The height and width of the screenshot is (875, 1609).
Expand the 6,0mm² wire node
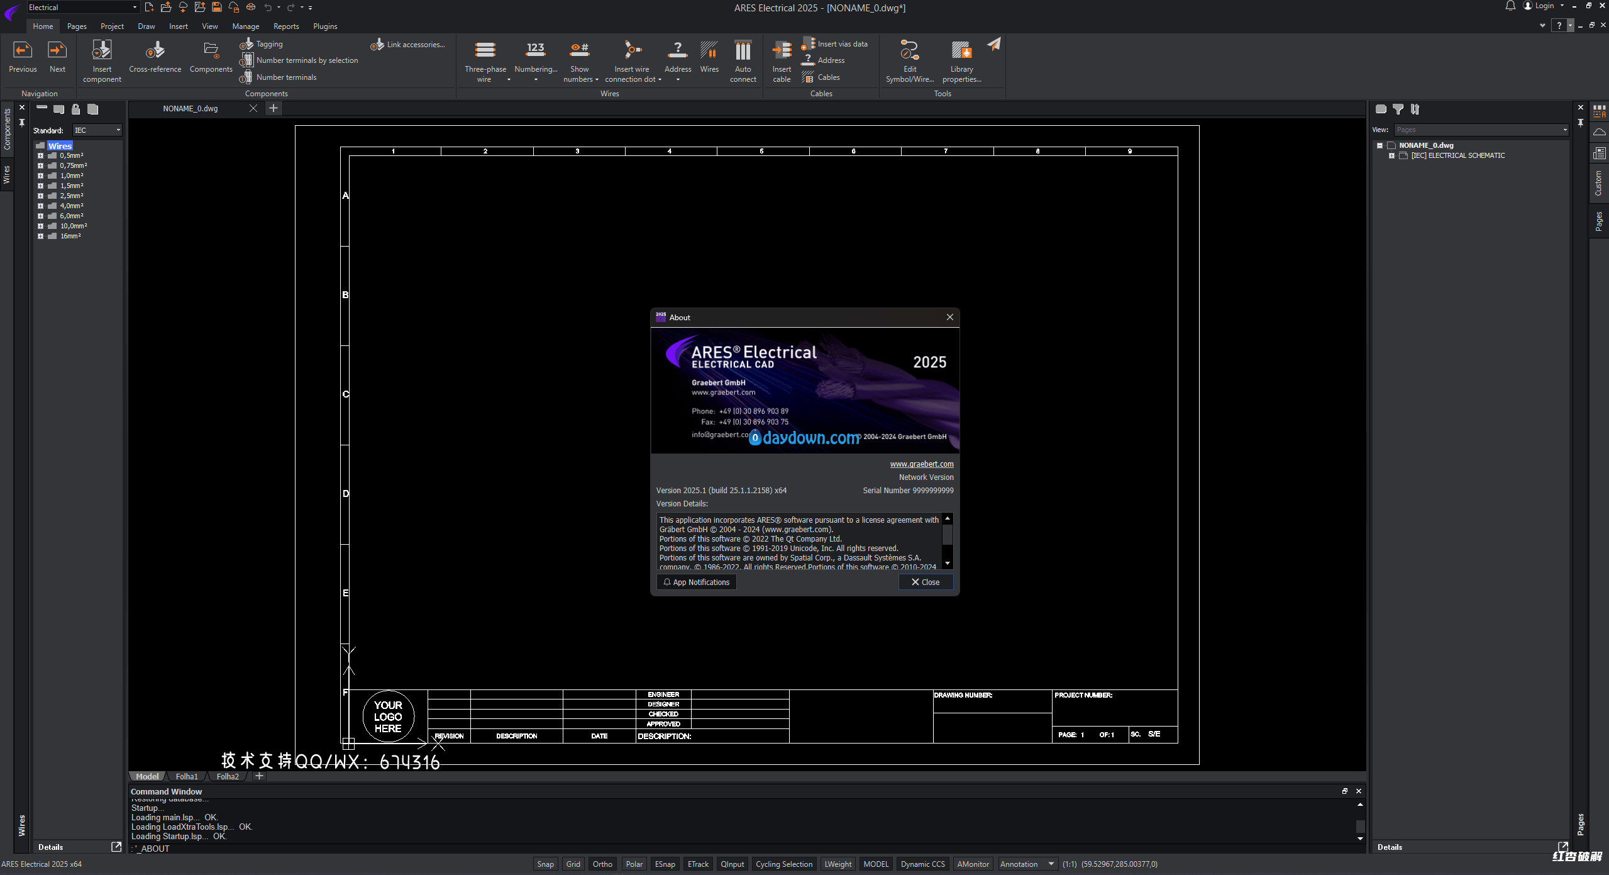coord(40,216)
